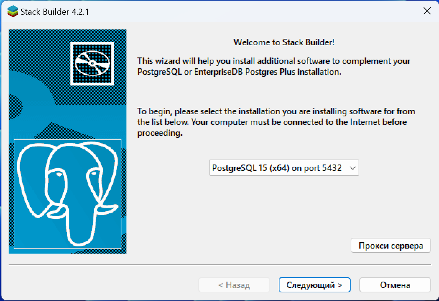The image size is (439, 301).
Task: Click the elephant's left eye in logo
Action: click(57, 175)
